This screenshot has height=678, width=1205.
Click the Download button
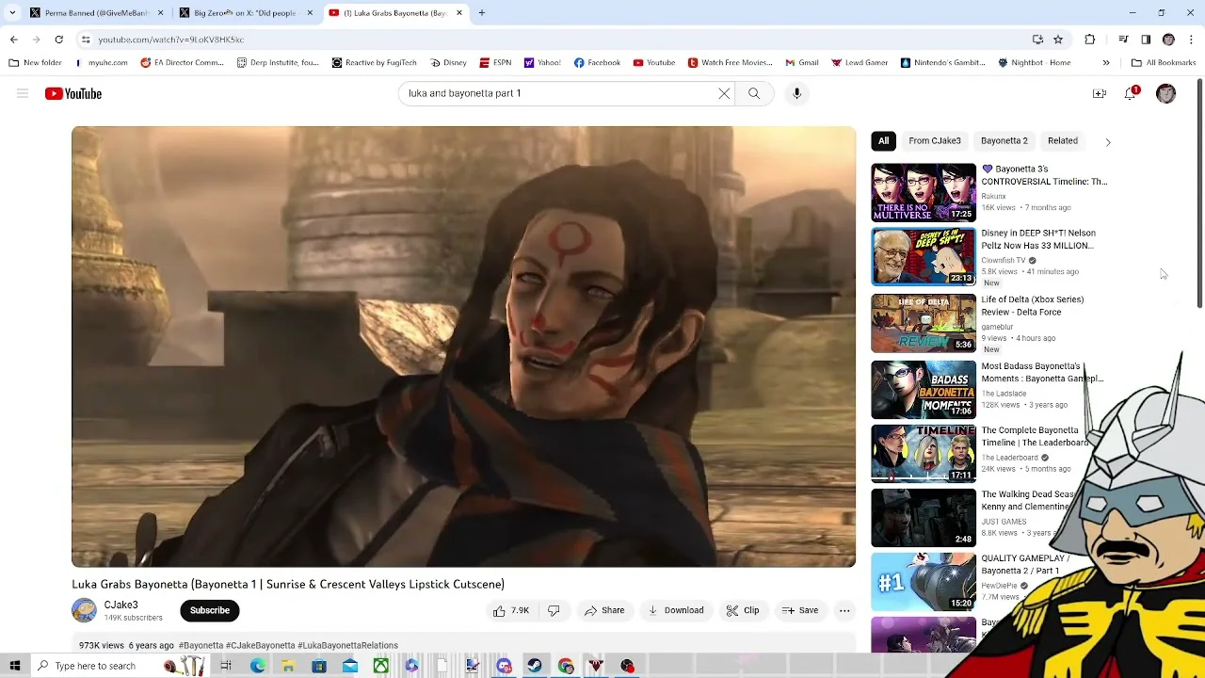point(676,610)
